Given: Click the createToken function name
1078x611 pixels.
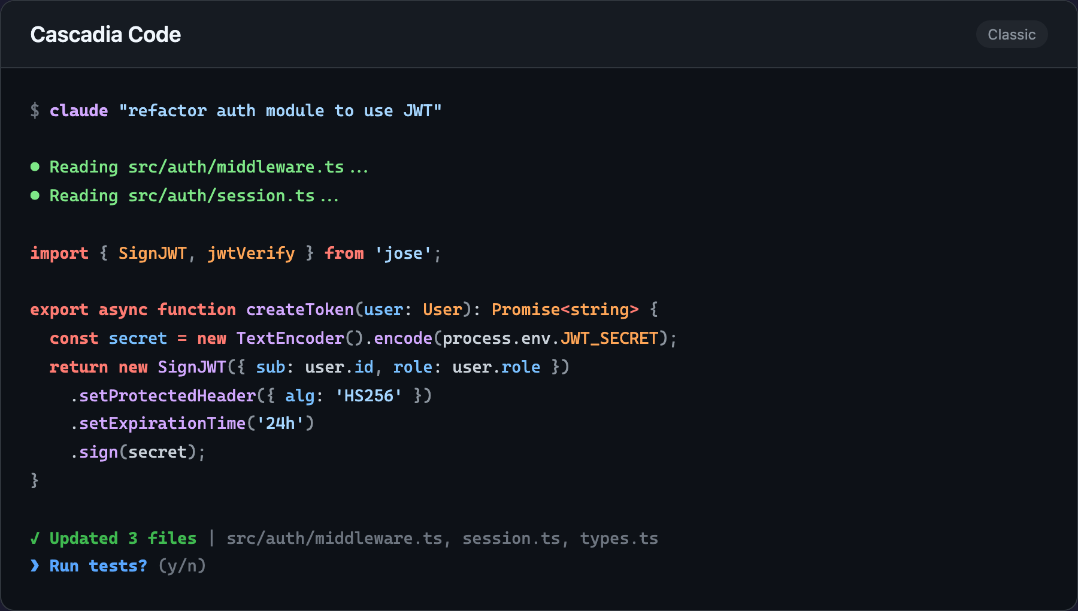Looking at the screenshot, I should click(300, 310).
